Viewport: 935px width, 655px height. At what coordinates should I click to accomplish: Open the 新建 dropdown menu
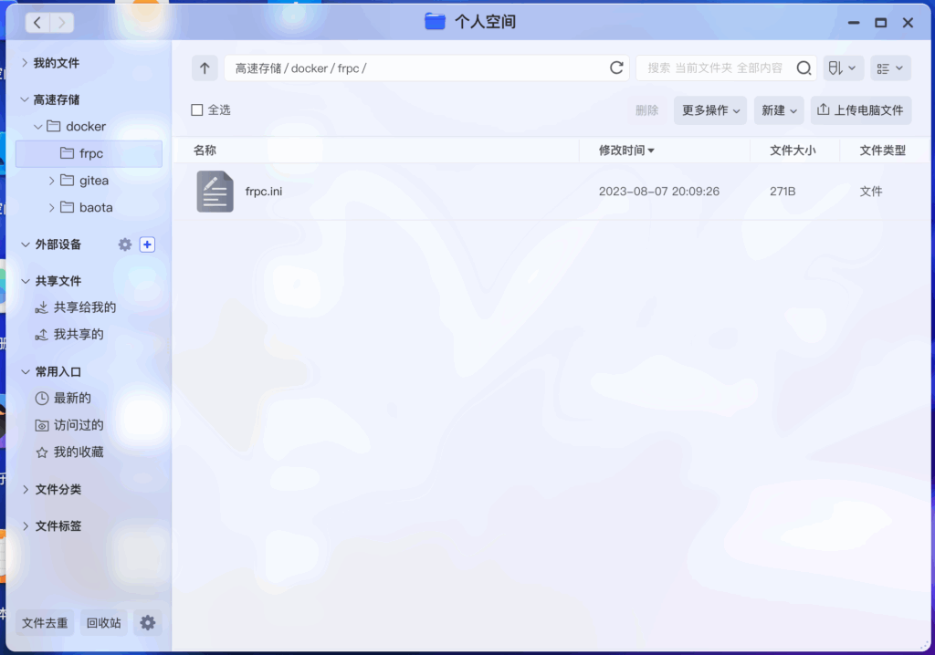(x=778, y=109)
